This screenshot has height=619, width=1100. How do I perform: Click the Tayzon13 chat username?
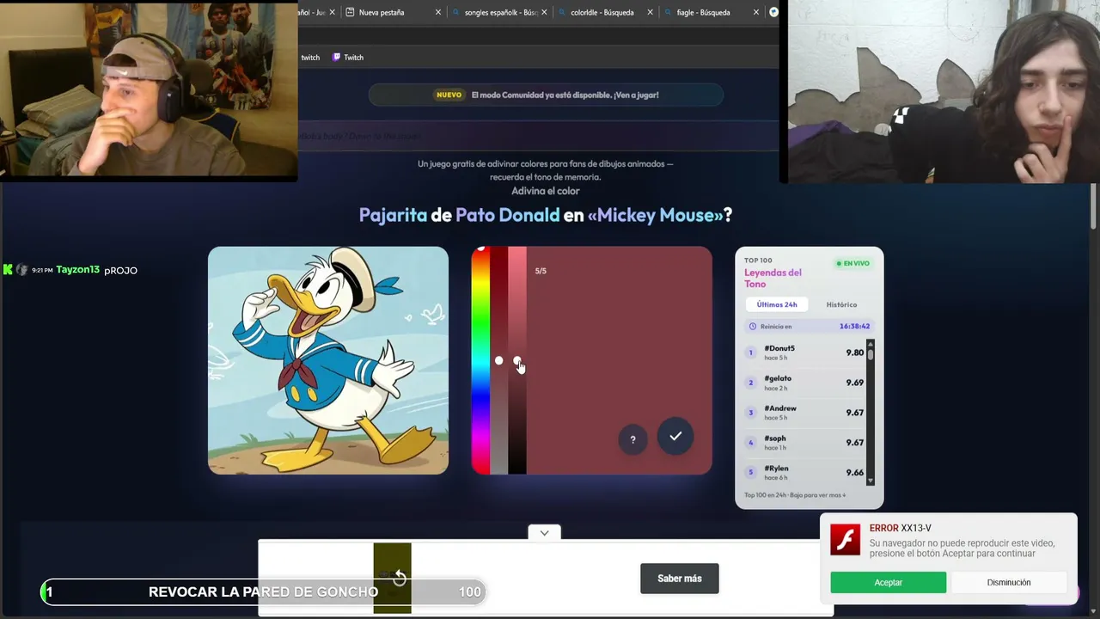78,270
